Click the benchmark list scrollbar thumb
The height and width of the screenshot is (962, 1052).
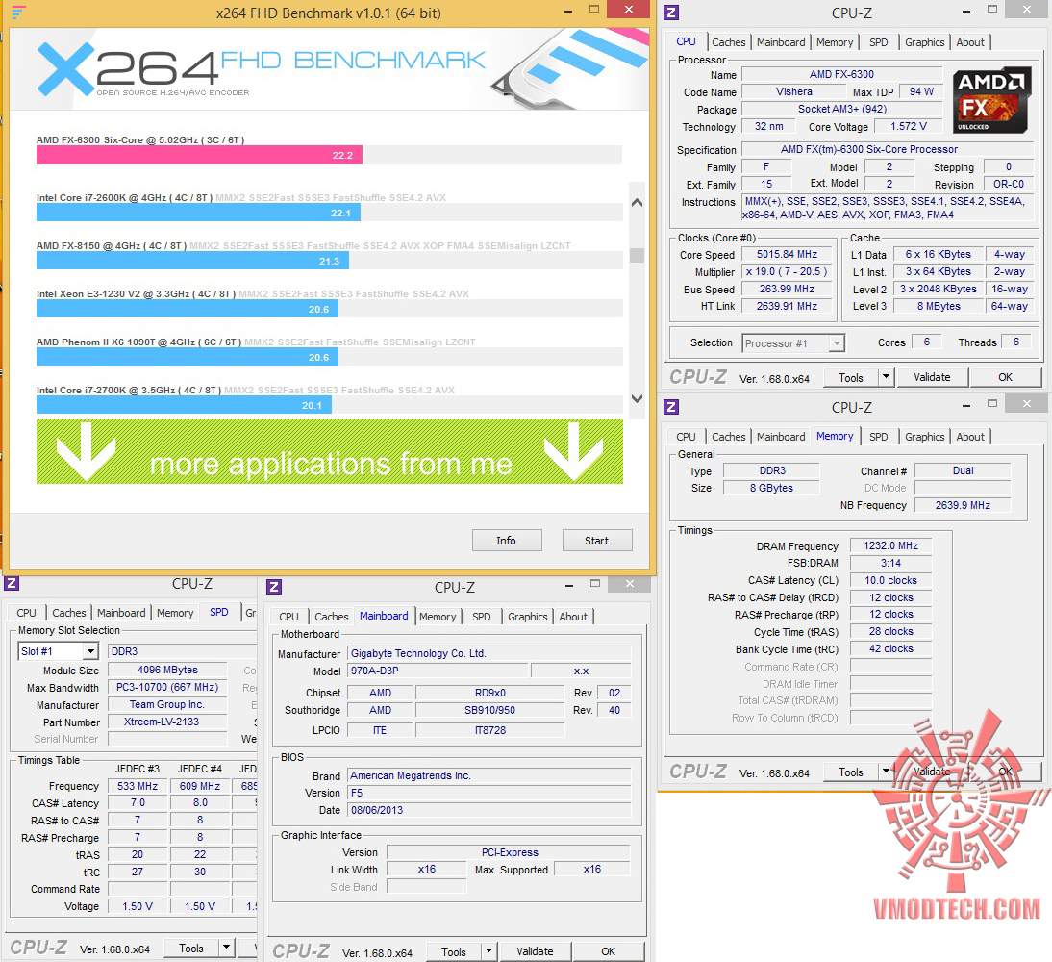tap(637, 255)
